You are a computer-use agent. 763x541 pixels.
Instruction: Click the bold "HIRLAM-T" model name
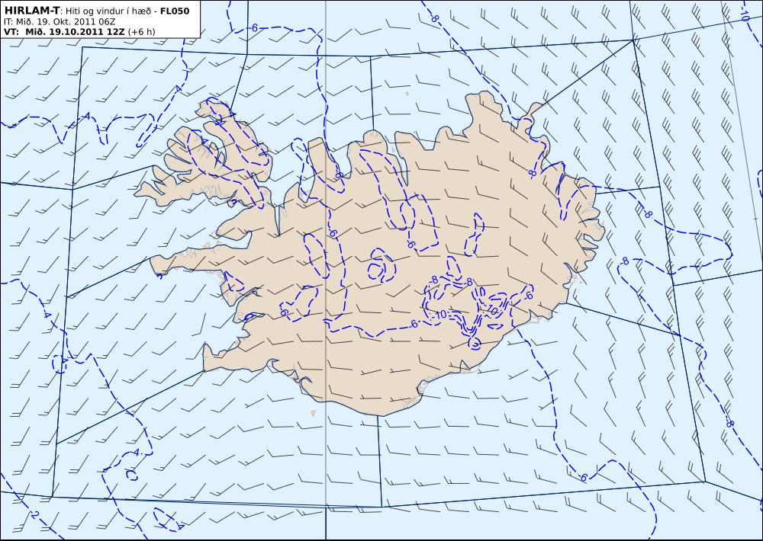coord(31,11)
